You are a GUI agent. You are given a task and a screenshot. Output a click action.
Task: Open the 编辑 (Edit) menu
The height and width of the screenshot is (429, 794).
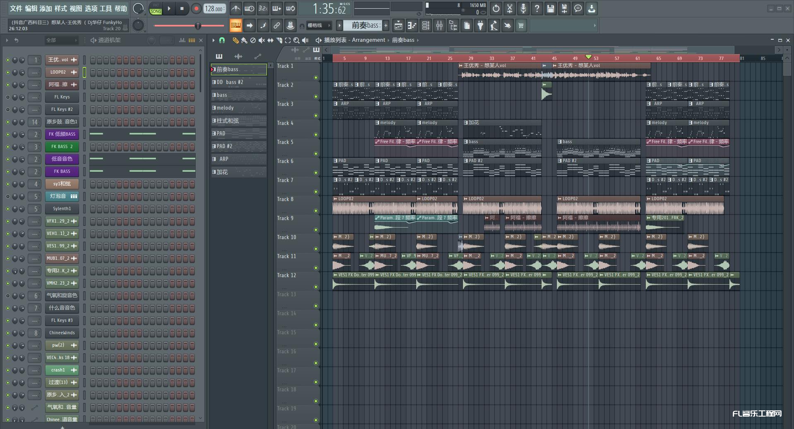coord(31,8)
